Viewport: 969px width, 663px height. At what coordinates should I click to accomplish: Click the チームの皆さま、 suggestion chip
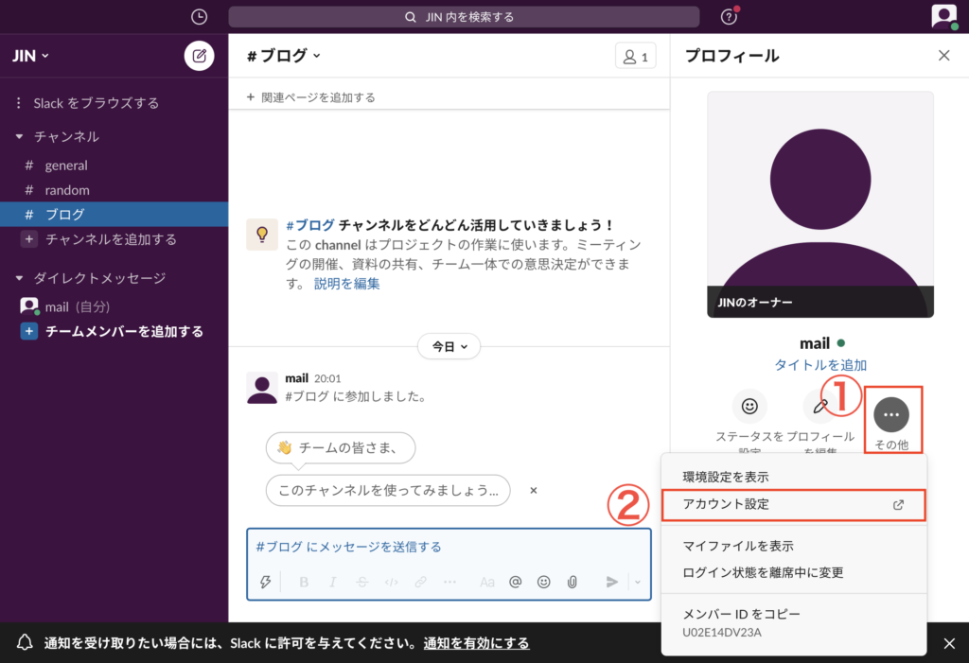tap(341, 448)
